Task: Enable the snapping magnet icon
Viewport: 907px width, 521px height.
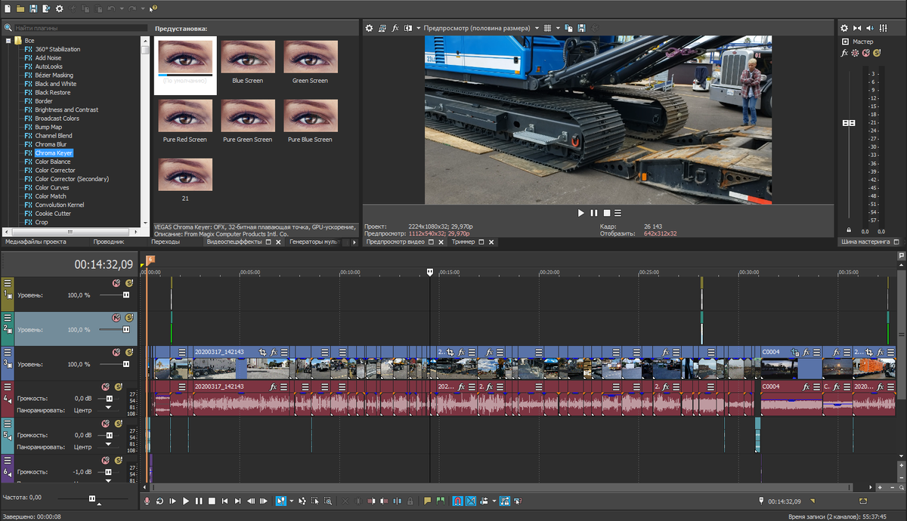Action: point(457,501)
